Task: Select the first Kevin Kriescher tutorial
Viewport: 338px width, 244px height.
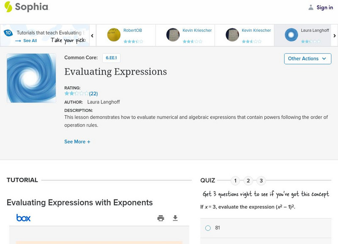Action: click(x=185, y=35)
